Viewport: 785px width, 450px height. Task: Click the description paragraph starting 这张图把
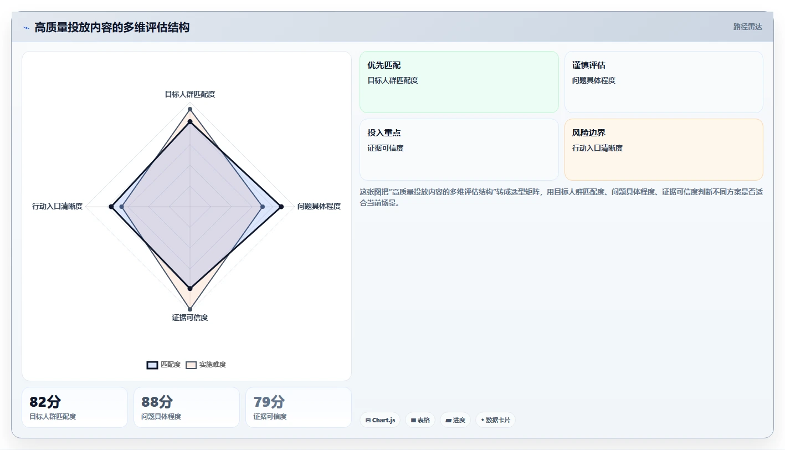point(561,197)
